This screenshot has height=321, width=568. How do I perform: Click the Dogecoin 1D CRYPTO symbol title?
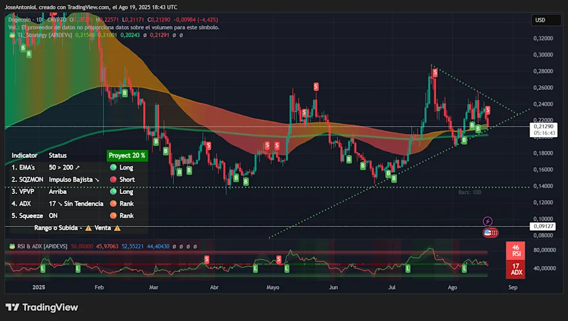41,20
